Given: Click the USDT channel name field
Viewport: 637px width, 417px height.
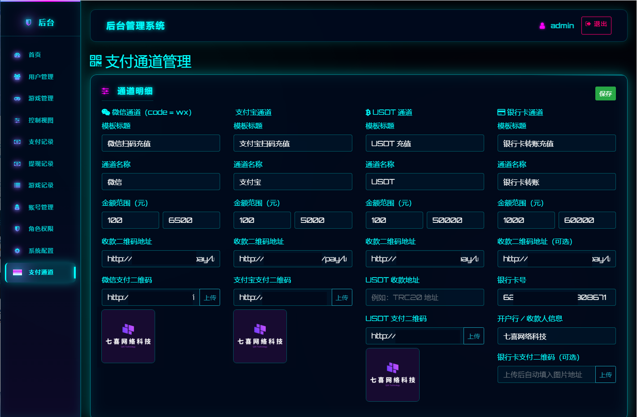Looking at the screenshot, I should [x=425, y=182].
